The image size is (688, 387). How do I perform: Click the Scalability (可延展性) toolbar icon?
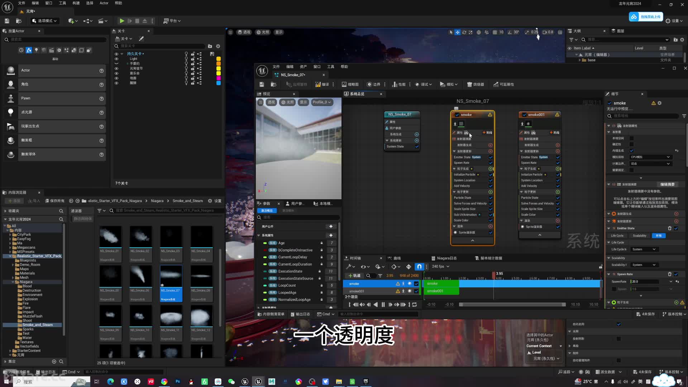pos(496,85)
